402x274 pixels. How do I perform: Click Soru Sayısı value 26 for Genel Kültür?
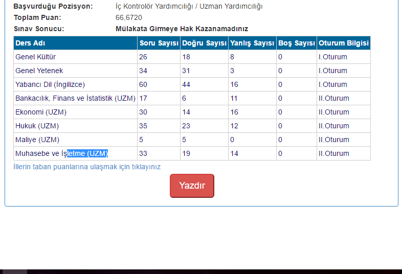pos(143,57)
